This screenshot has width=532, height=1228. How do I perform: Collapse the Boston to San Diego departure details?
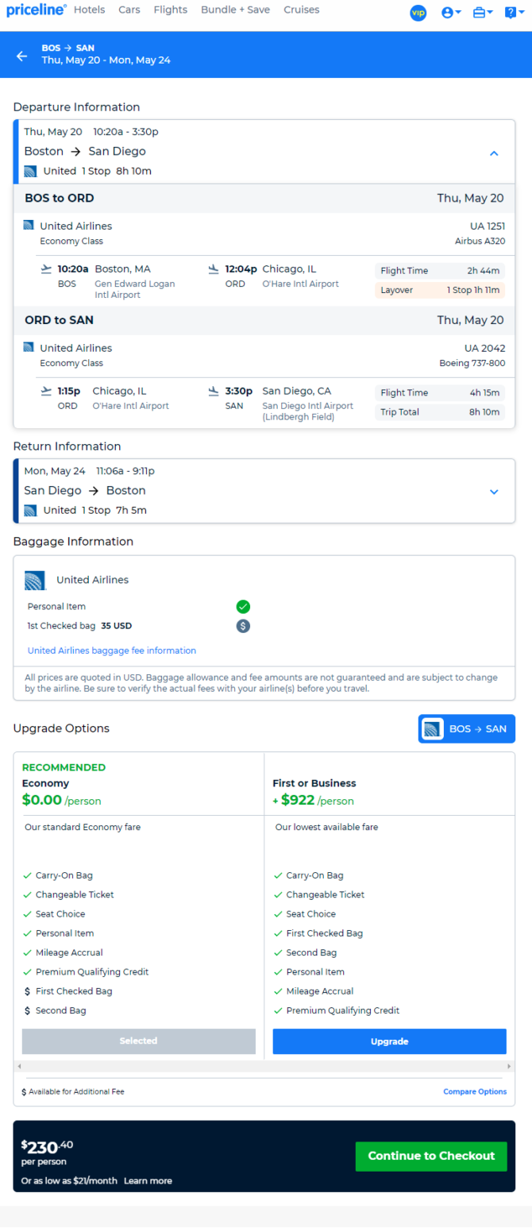pyautogui.click(x=494, y=153)
